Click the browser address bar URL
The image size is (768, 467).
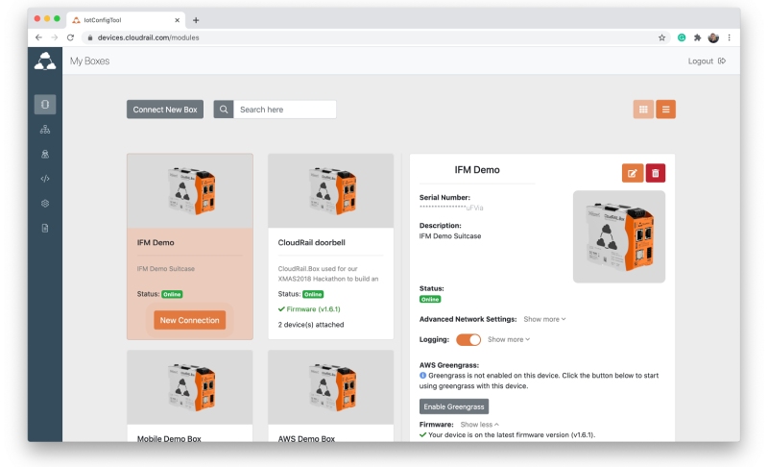149,37
